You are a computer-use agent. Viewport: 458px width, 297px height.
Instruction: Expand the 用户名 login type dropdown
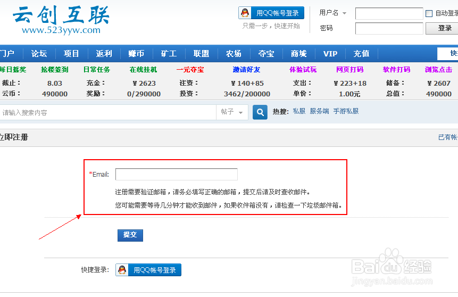pyautogui.click(x=344, y=13)
